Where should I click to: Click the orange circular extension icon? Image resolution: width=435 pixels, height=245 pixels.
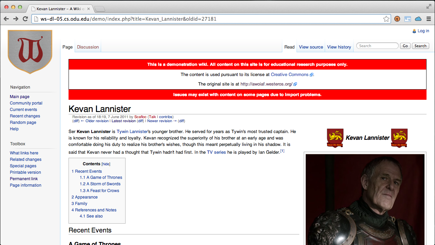[x=397, y=19]
